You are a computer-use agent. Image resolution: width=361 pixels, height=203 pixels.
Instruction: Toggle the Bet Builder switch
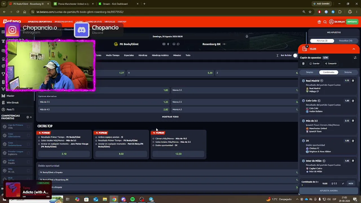click(296, 55)
